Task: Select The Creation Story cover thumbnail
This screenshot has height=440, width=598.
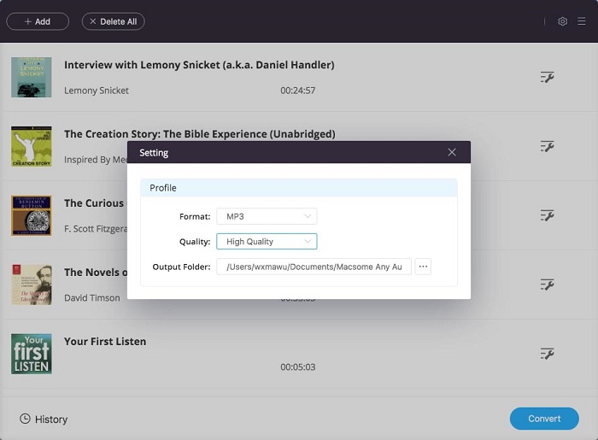Action: [32, 146]
